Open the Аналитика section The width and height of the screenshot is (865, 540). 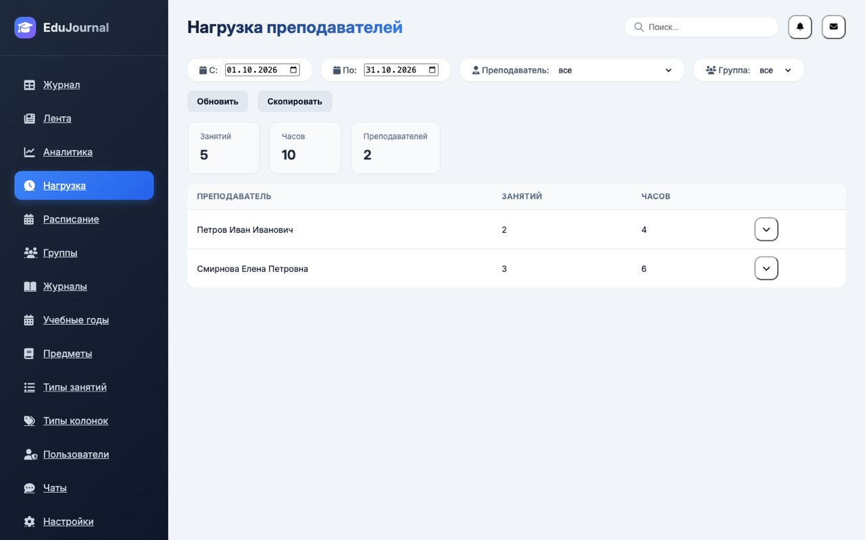click(84, 153)
